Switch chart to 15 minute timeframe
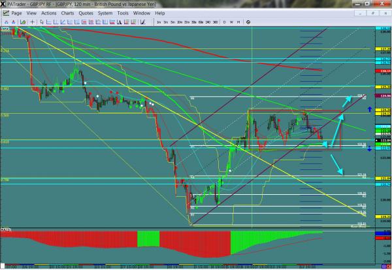The height and width of the screenshot is (270, 392). click(x=187, y=22)
